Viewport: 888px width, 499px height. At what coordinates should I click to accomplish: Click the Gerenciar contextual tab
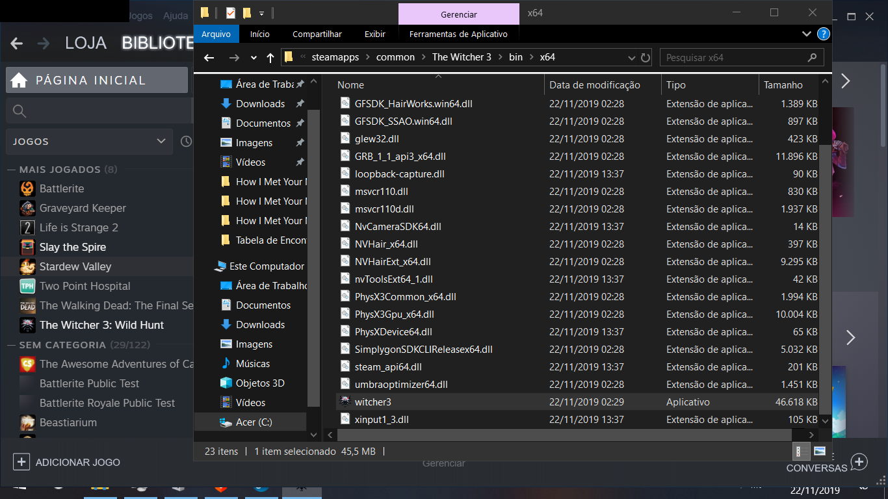pos(459,14)
